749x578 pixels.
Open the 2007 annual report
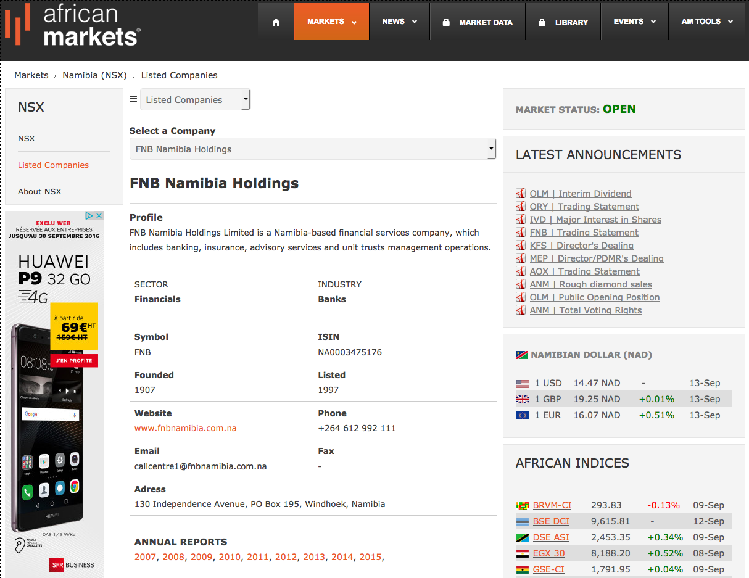click(x=146, y=557)
